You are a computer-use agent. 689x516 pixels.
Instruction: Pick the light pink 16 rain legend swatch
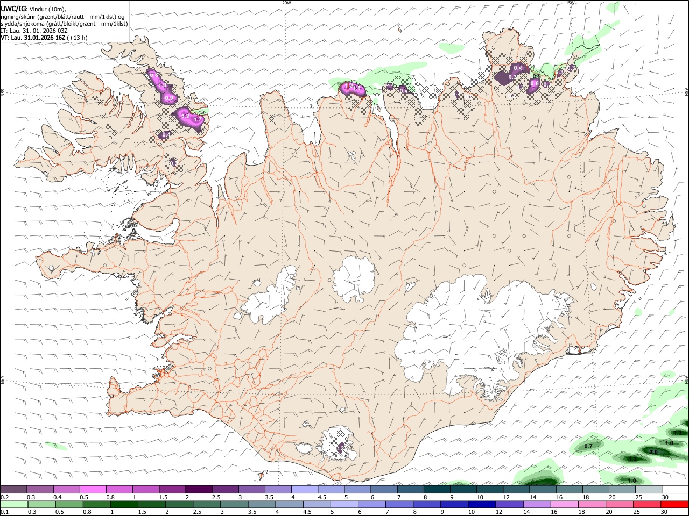(565, 505)
